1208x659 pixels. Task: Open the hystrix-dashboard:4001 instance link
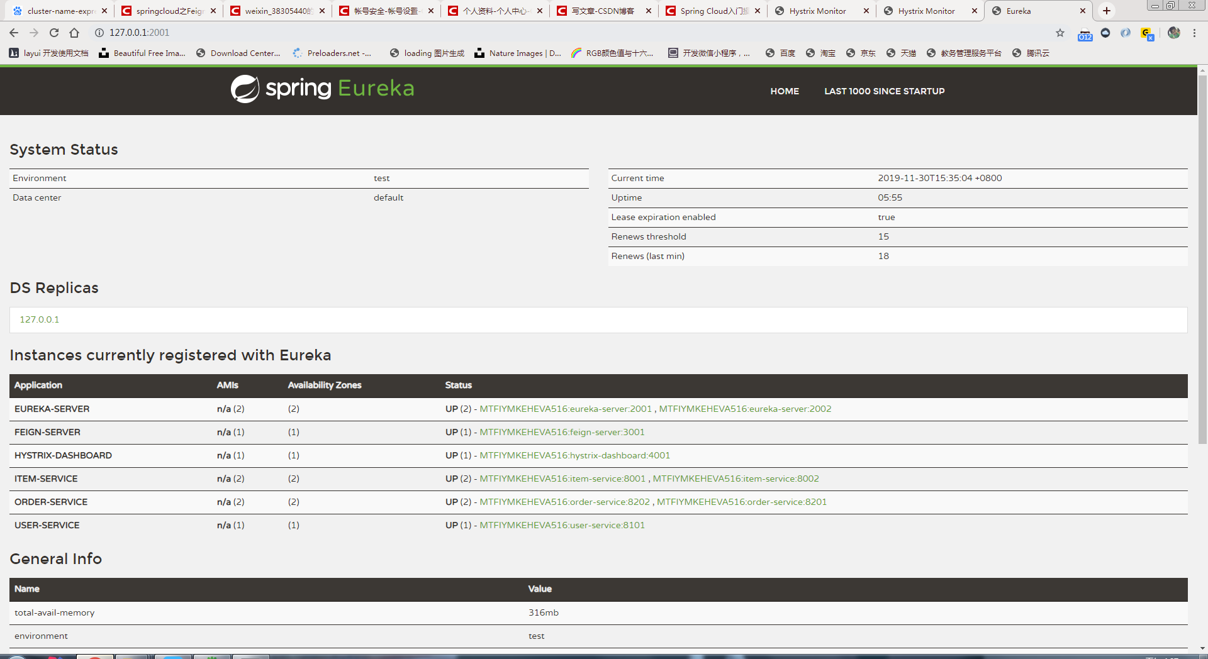click(574, 455)
